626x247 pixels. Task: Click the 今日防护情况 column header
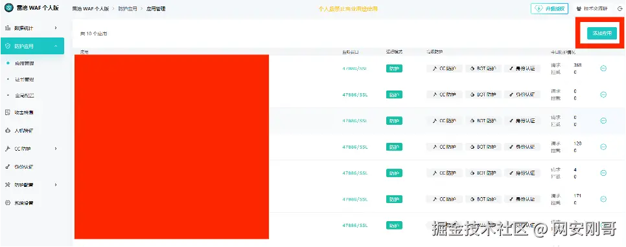(x=564, y=52)
